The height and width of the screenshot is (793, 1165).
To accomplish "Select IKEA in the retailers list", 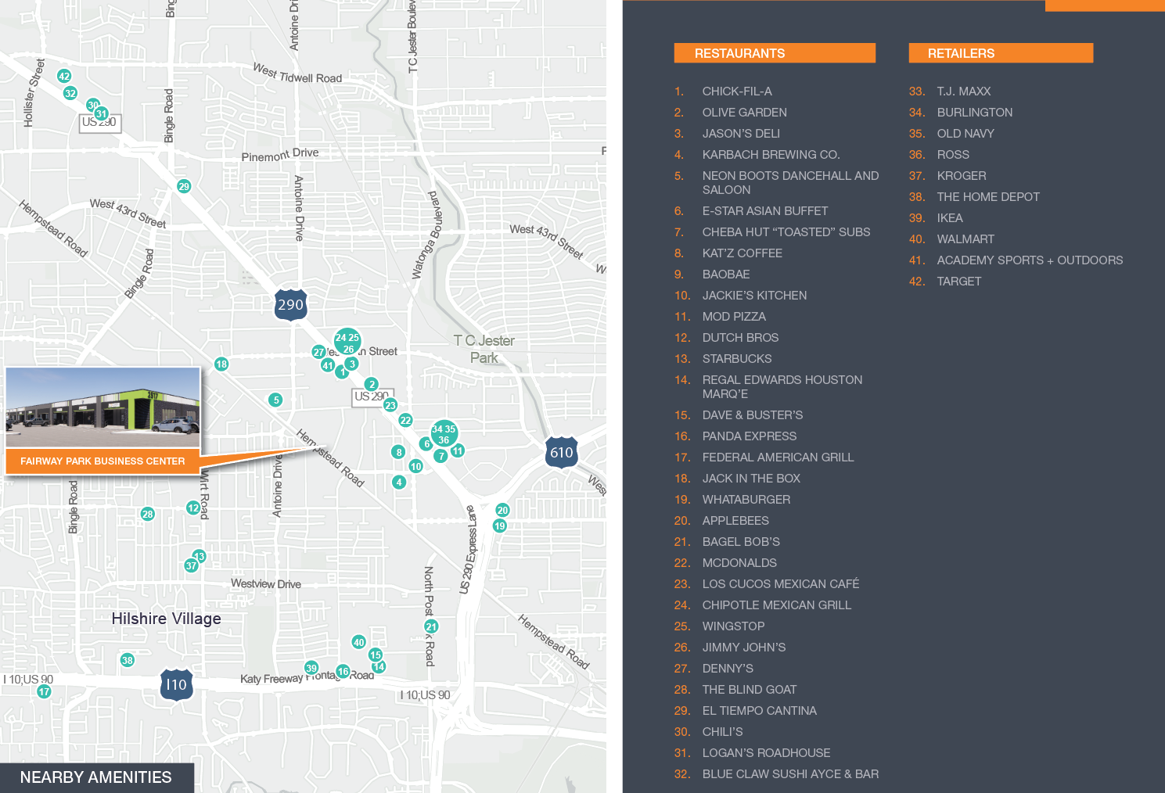I will click(x=949, y=218).
